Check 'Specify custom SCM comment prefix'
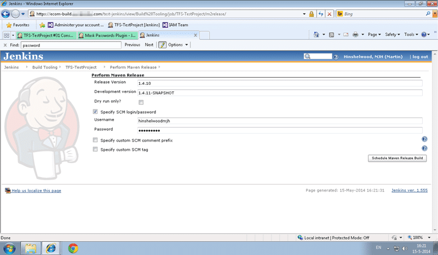 pyautogui.click(x=95, y=140)
